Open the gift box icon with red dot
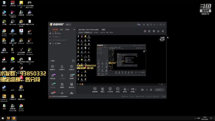This screenshot has height=121, width=215. coord(145,31)
